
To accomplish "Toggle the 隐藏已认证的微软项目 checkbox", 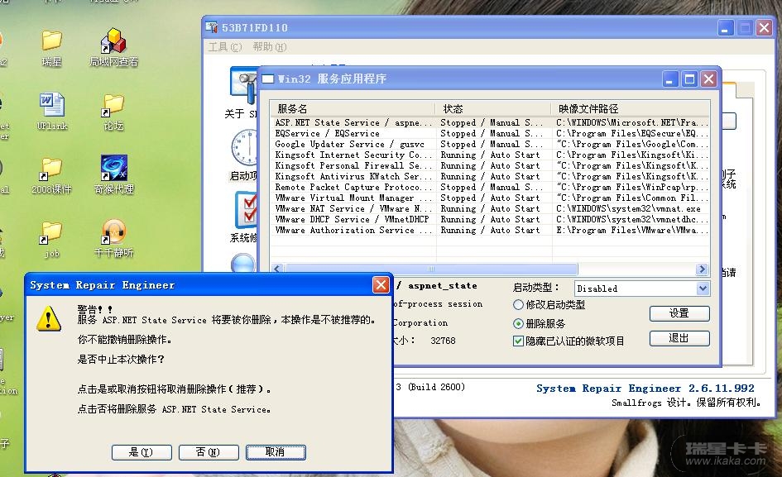I will 518,341.
